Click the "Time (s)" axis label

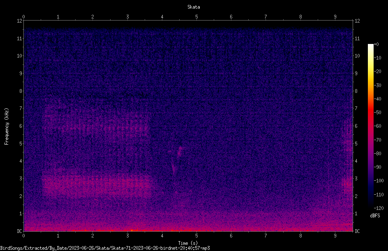(188, 243)
